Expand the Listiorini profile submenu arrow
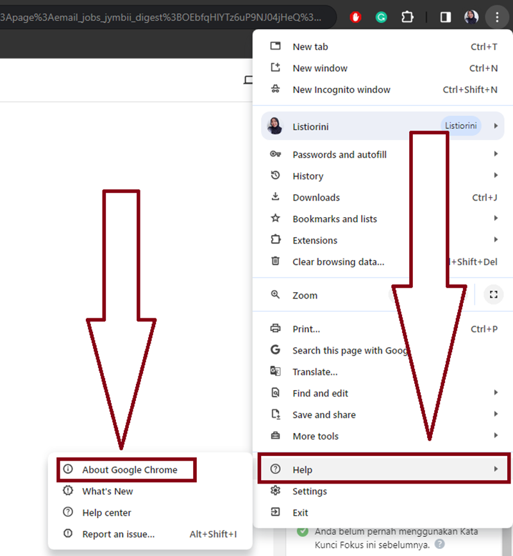Image resolution: width=513 pixels, height=556 pixels. 496,126
